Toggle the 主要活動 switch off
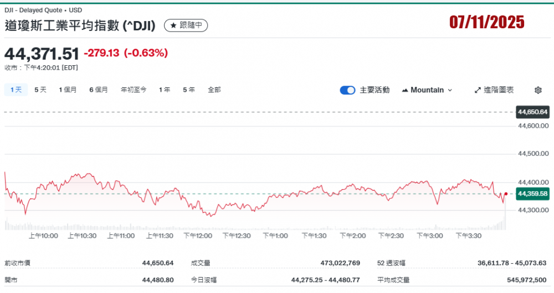Viewport: 554px width, 293px height. tap(347, 90)
